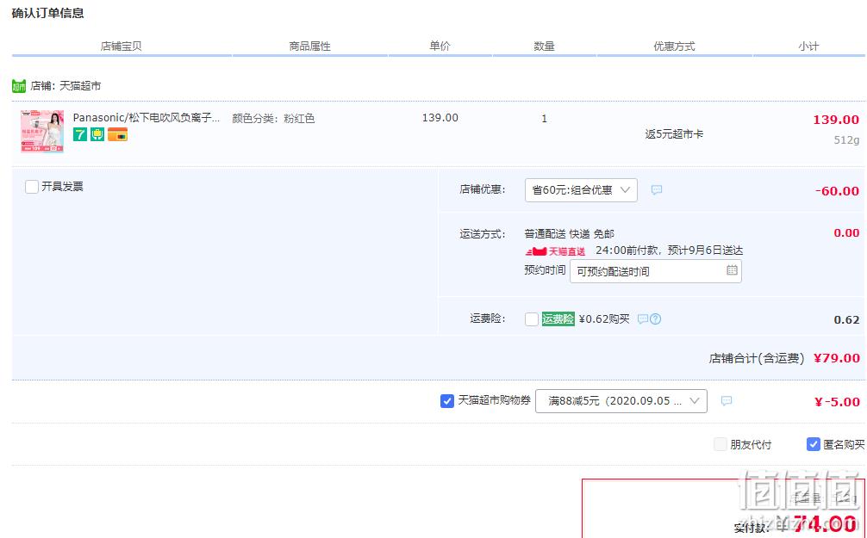Viewport: 867px width, 538px height.
Task: Click the green 运费险 label tag
Action: 558,318
